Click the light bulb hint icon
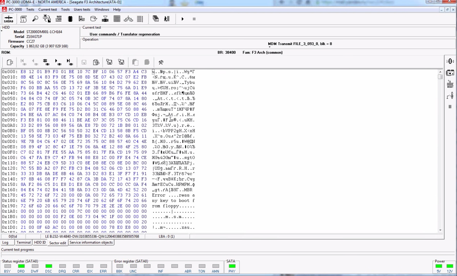 35,19
